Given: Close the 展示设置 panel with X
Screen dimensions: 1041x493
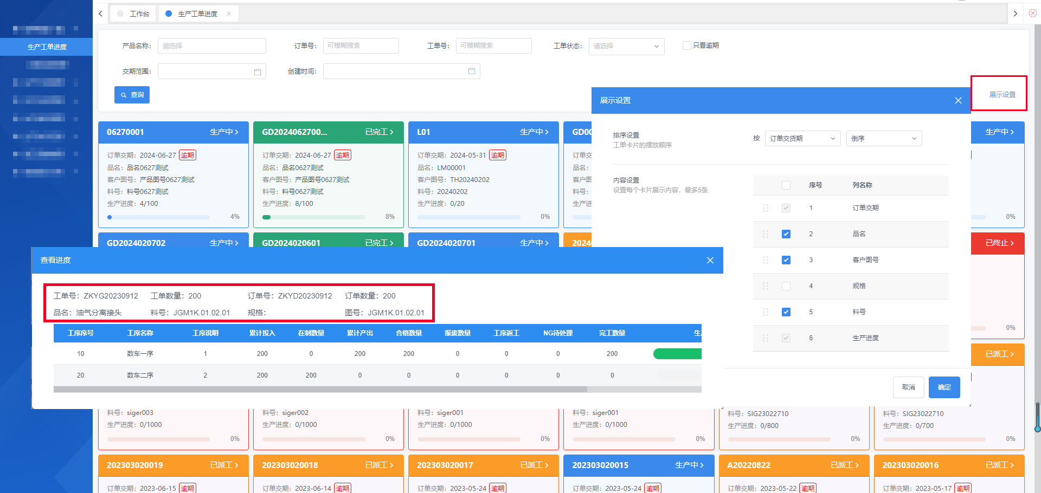Looking at the screenshot, I should pos(958,100).
